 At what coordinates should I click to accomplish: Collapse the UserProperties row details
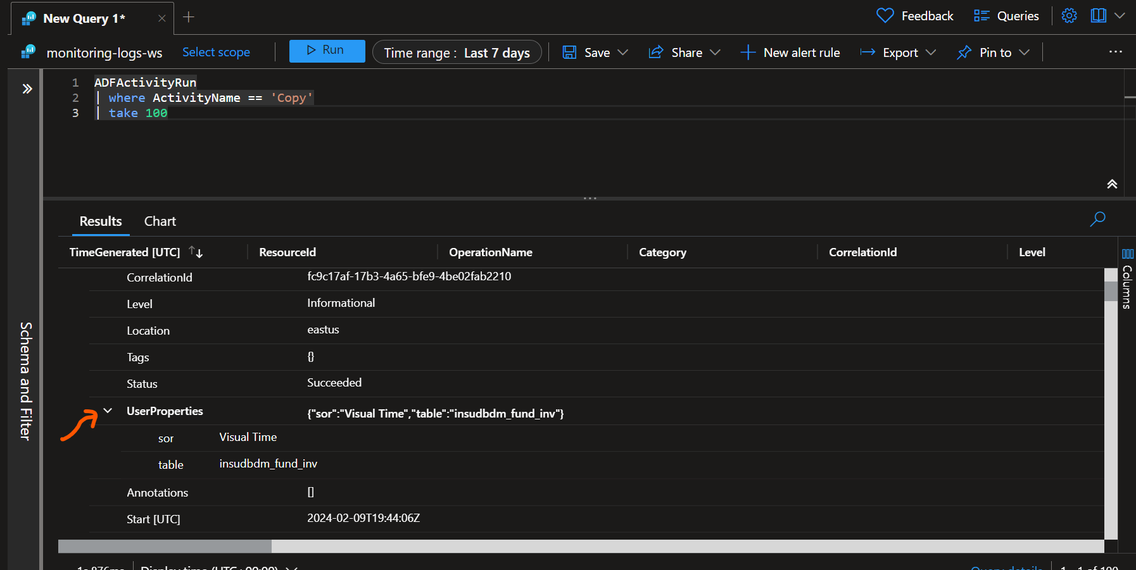pyautogui.click(x=107, y=411)
